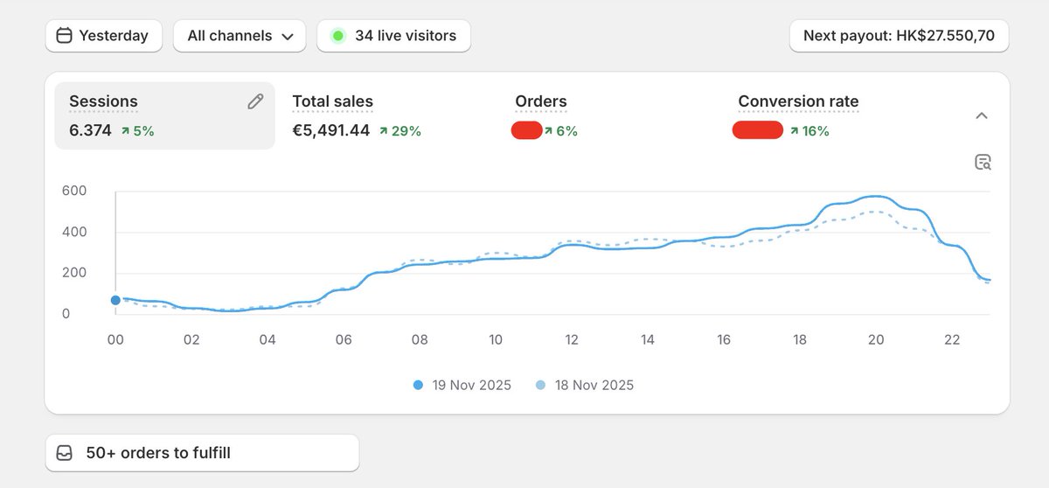Open the report view icon above the chart
Screen dimensions: 1049x488
coord(983,162)
